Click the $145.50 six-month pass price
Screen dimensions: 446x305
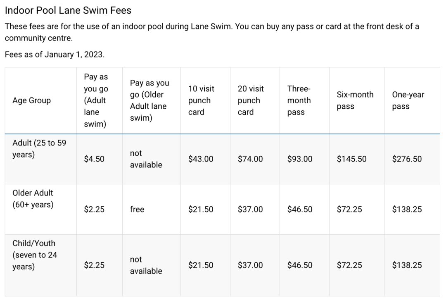(351, 159)
